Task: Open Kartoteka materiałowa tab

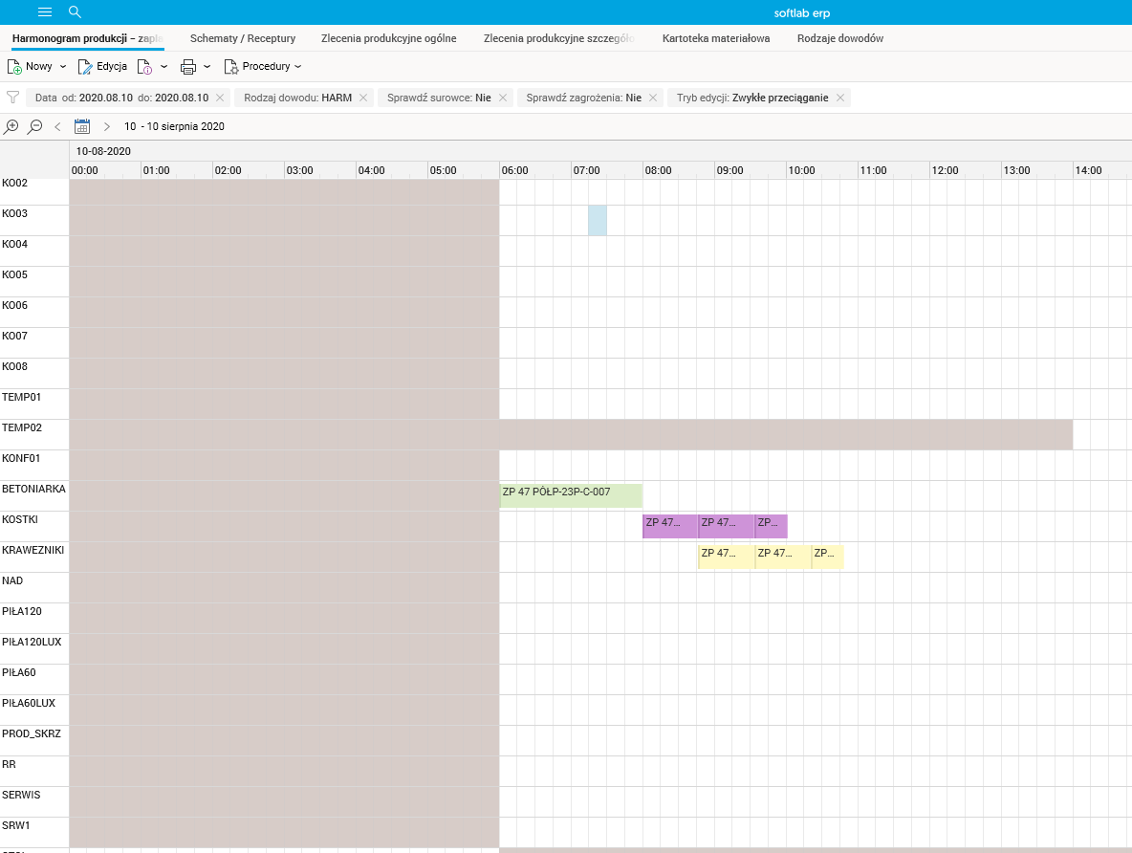Action: (715, 38)
